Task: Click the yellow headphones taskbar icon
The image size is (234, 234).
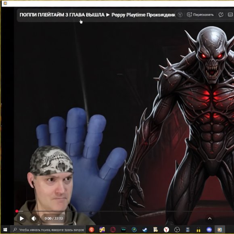Action: [x=198, y=230]
